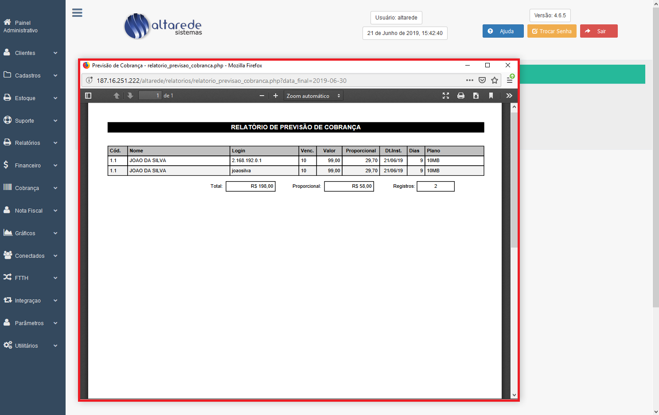Open the Zoom automático dropdown

pos(314,96)
